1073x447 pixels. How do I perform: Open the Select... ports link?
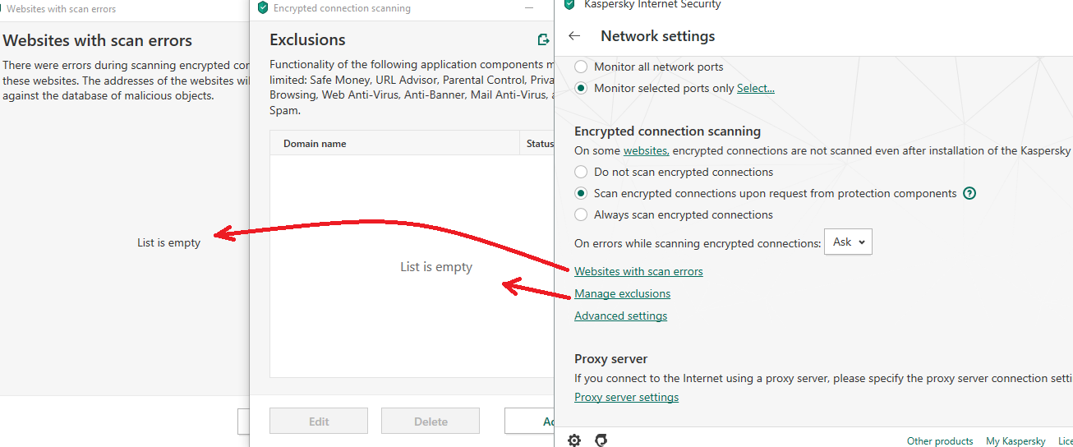pos(756,88)
